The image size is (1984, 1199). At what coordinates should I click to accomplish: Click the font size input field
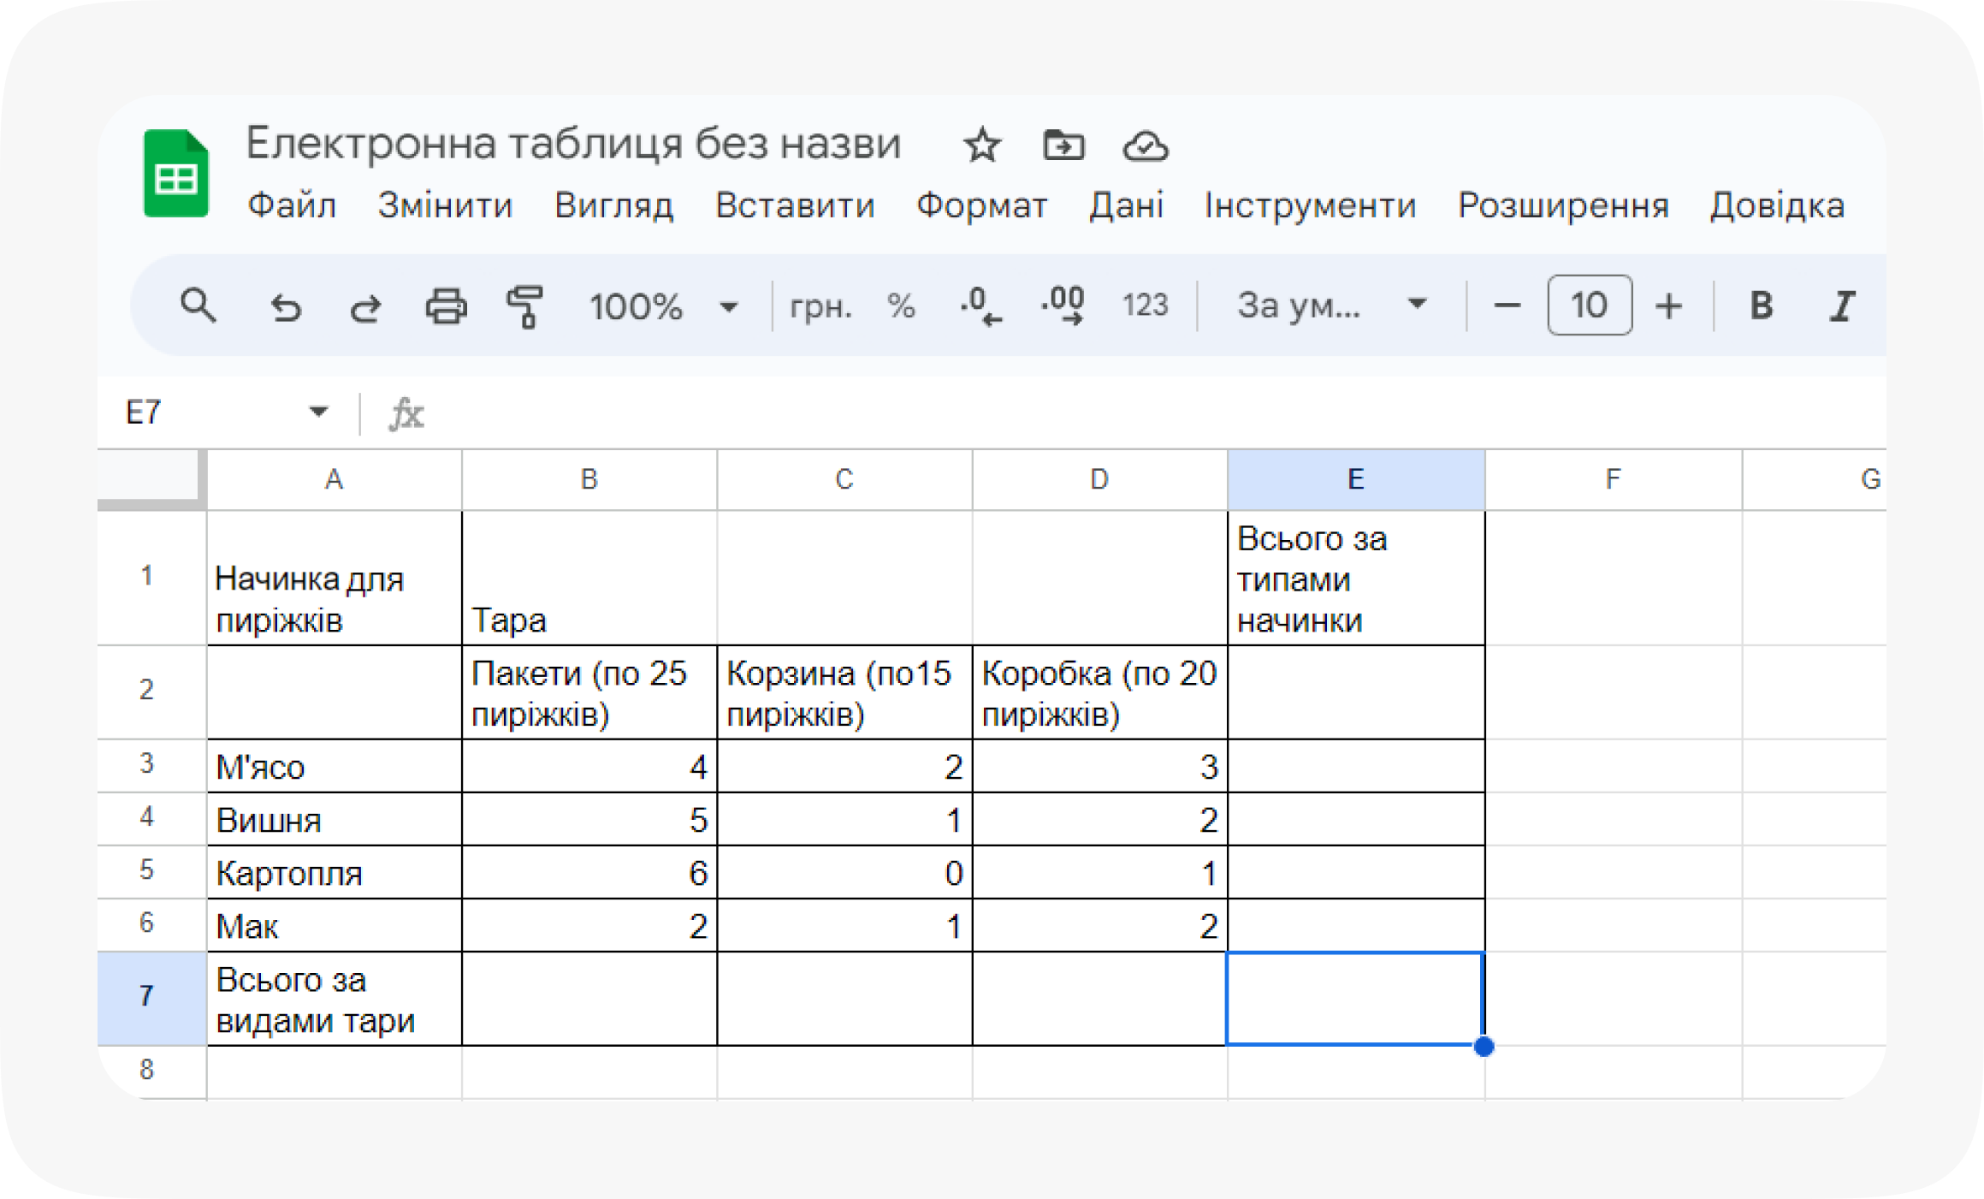(x=1589, y=305)
